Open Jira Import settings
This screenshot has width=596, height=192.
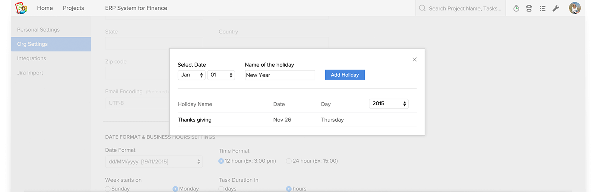pyautogui.click(x=30, y=73)
